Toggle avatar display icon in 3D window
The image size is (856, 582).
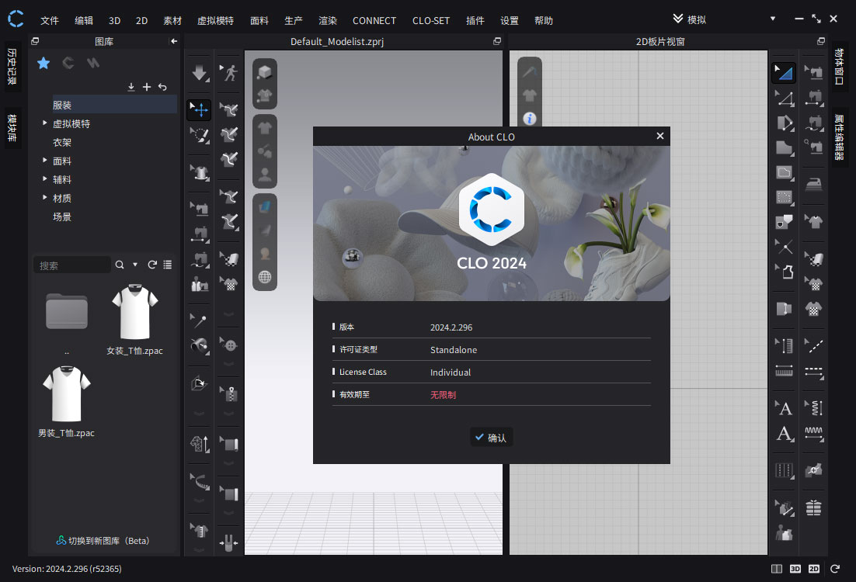pyautogui.click(x=265, y=175)
